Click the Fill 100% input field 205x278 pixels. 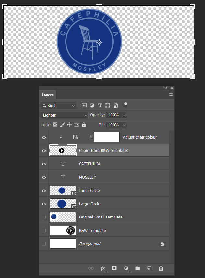pyautogui.click(x=114, y=125)
